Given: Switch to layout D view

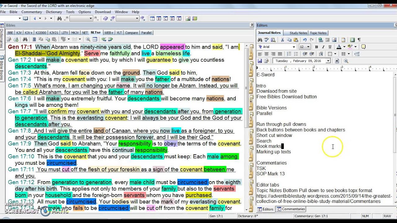Looking at the screenshot, I should pyautogui.click(x=172, y=19).
